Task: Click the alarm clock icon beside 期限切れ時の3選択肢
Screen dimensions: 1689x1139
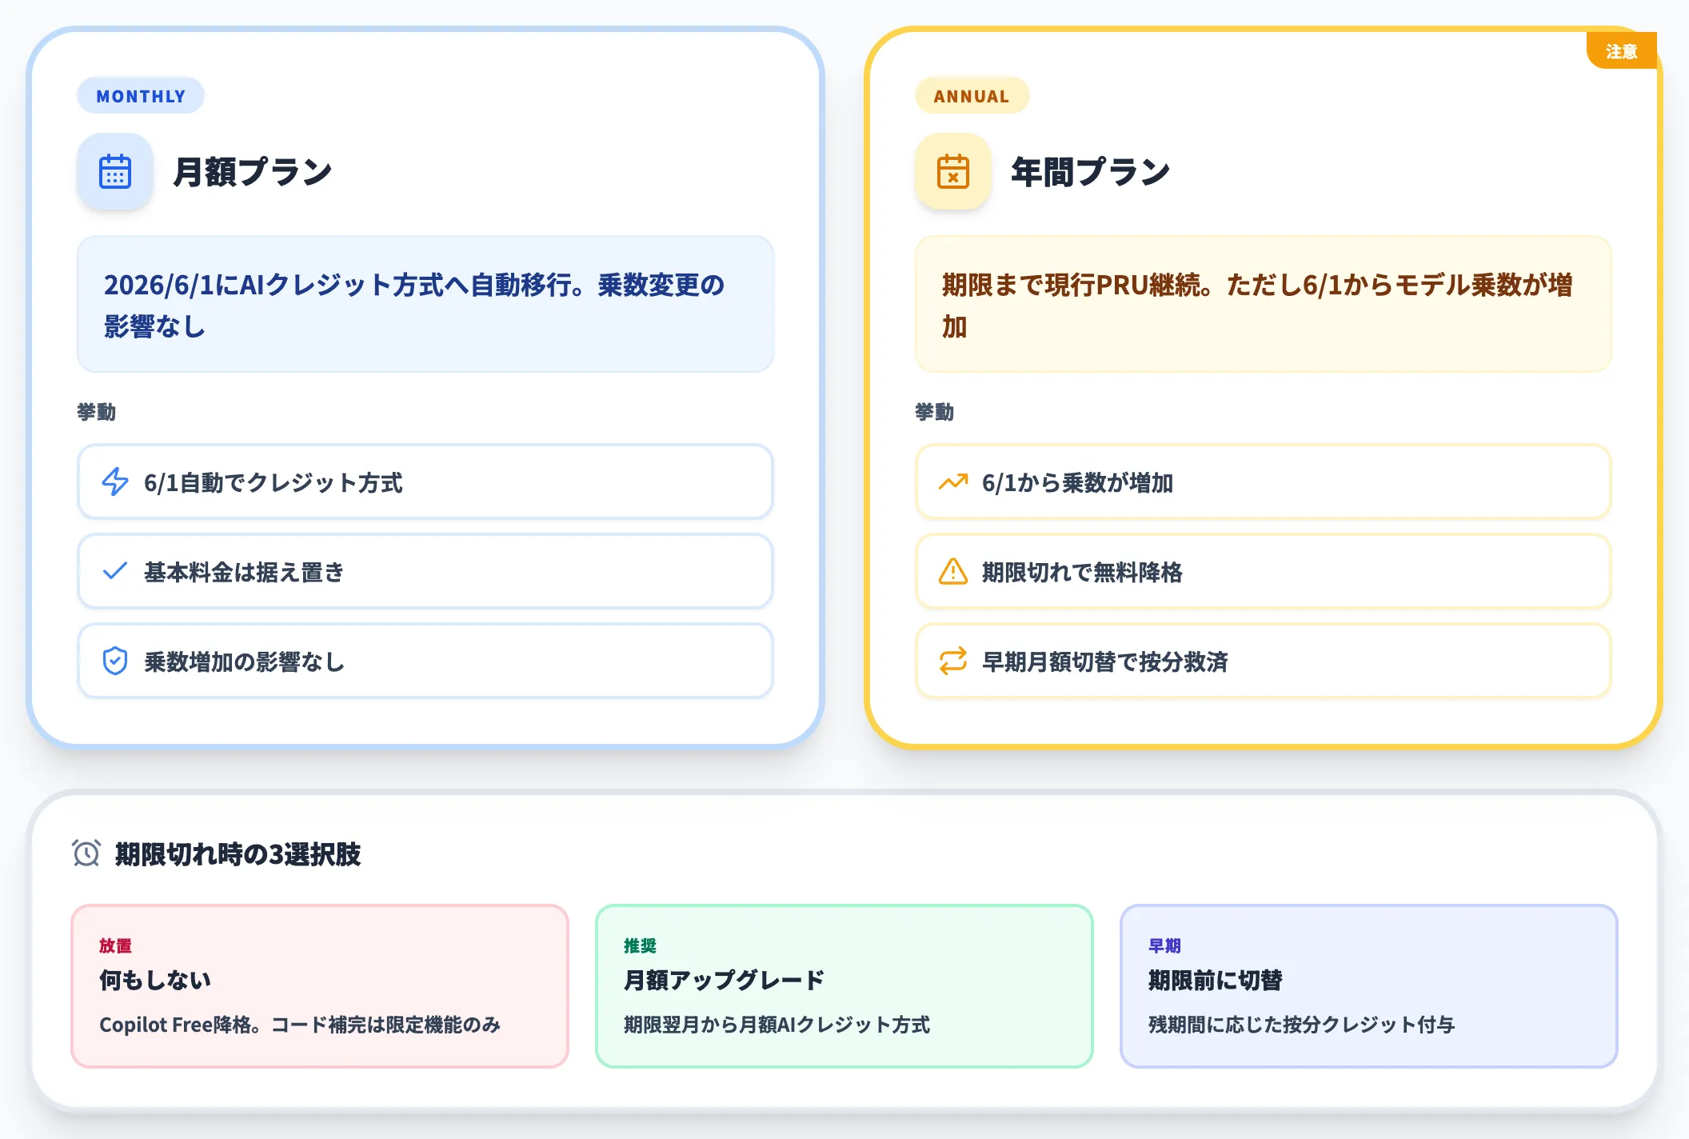Action: pos(86,855)
